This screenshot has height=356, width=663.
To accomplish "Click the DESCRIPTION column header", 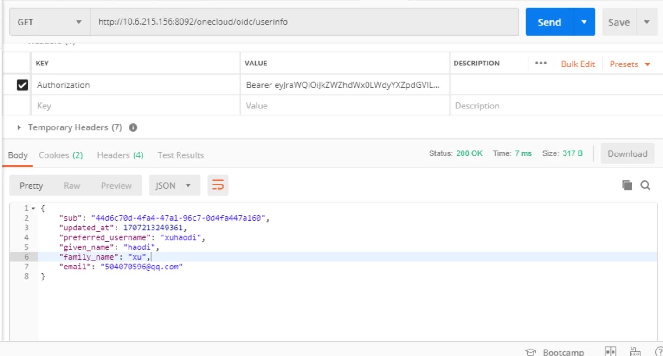I will coord(476,64).
